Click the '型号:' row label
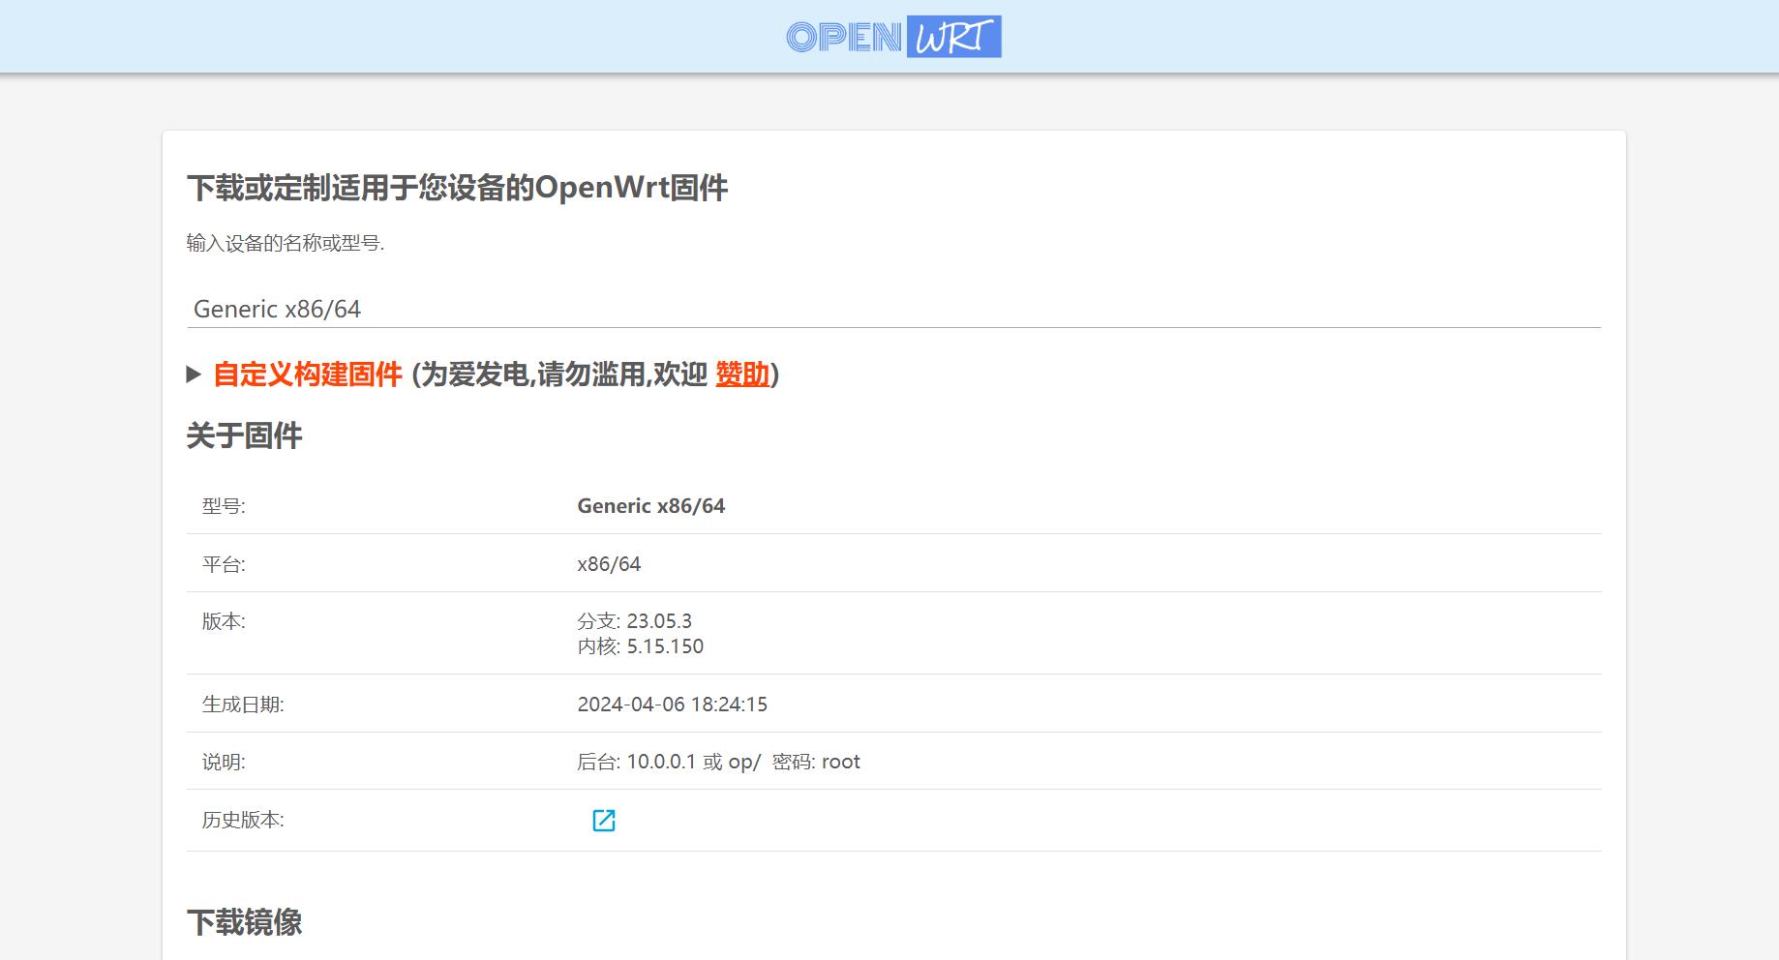Image resolution: width=1779 pixels, height=960 pixels. point(224,506)
